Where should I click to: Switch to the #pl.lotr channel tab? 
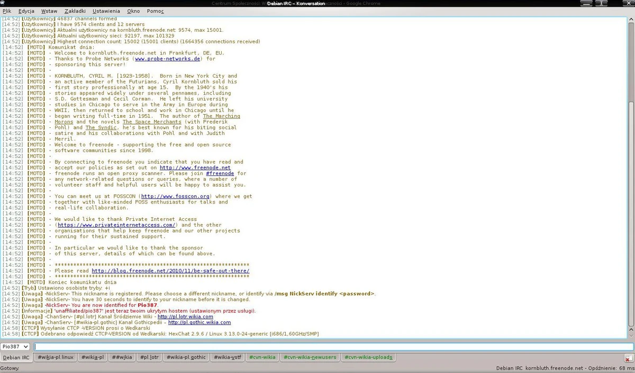149,357
